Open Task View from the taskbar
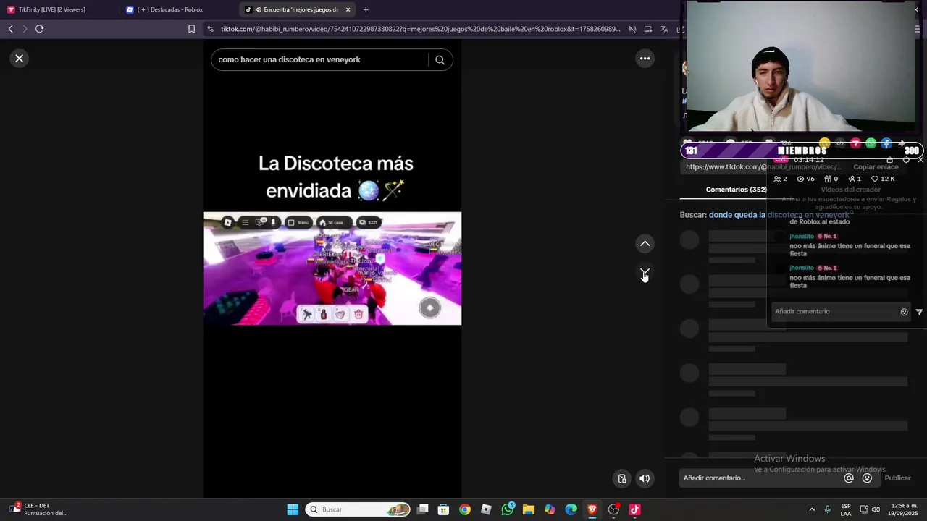Image resolution: width=927 pixels, height=521 pixels. click(423, 509)
